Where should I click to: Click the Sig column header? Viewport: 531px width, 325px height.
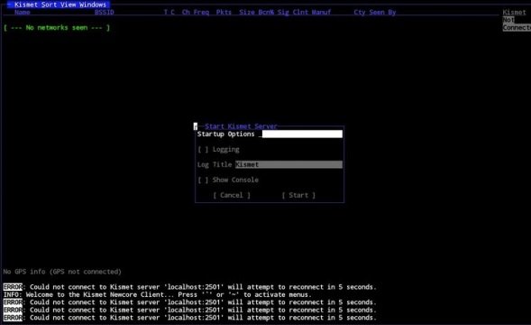[283, 13]
